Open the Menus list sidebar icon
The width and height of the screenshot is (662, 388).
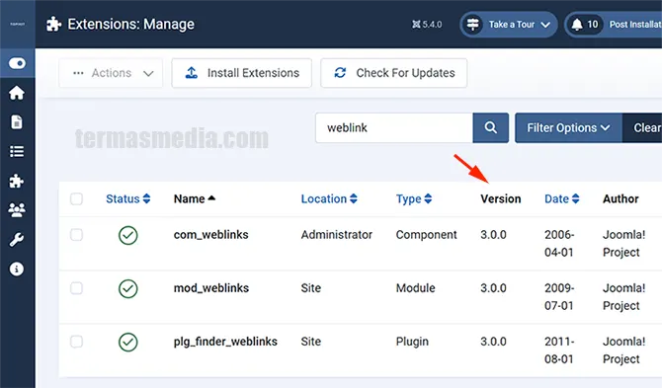pyautogui.click(x=17, y=151)
